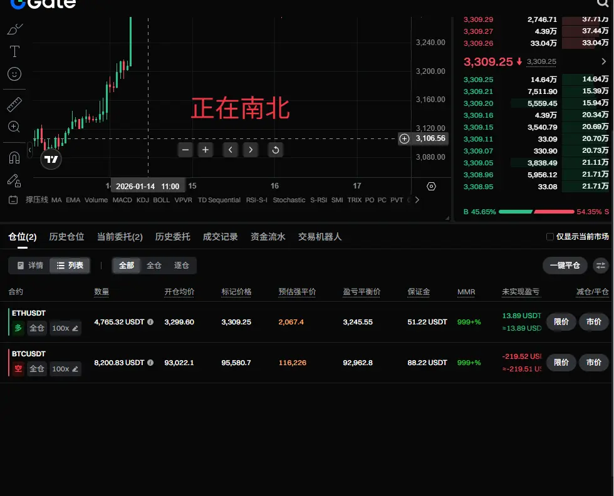Open 成交记录 tab
The width and height of the screenshot is (614, 496).
(x=221, y=237)
